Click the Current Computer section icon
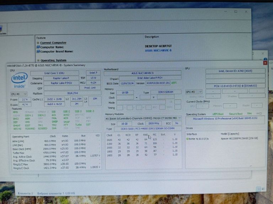This screenshot has width=273, height=204. [x=38, y=42]
